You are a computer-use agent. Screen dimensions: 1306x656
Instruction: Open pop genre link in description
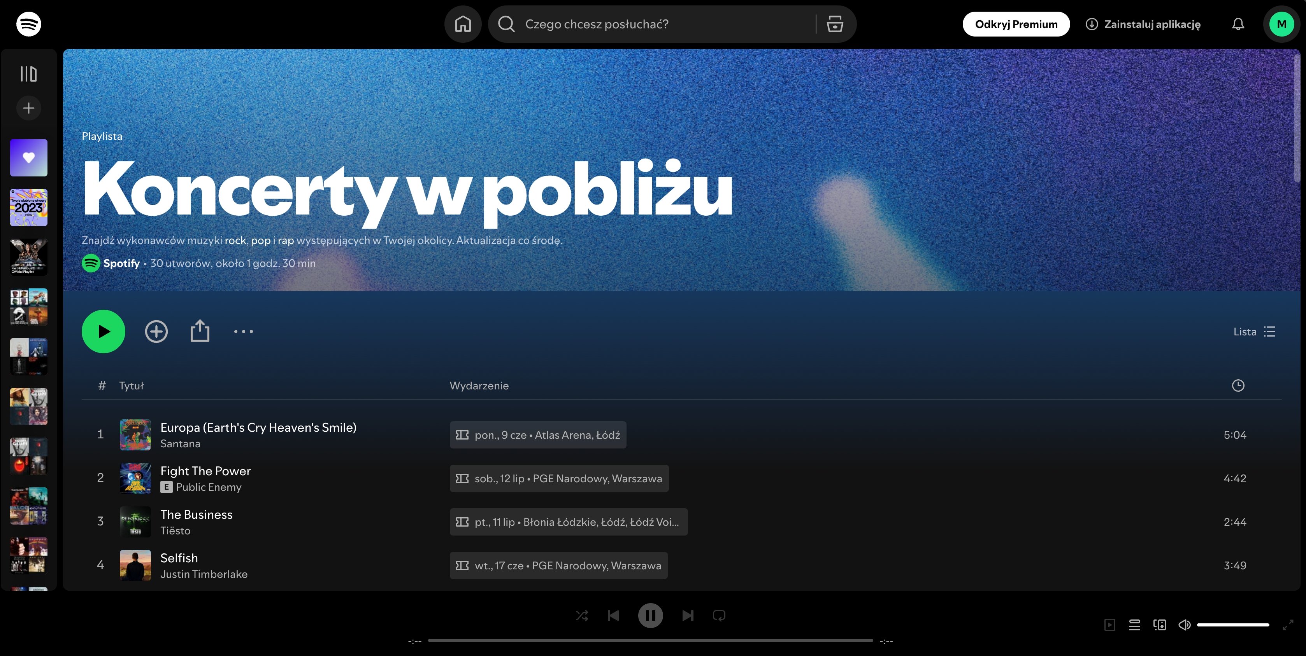261,241
